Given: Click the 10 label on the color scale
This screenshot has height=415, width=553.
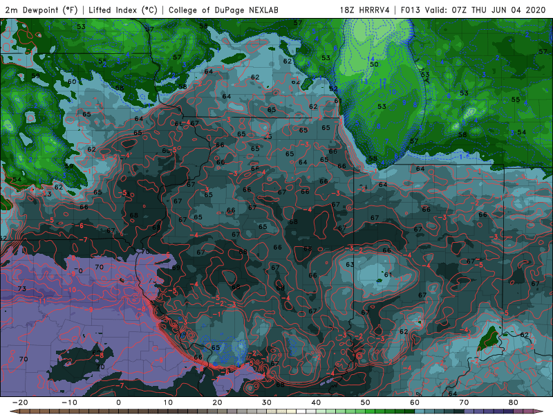Looking at the screenshot, I should pyautogui.click(x=168, y=403).
